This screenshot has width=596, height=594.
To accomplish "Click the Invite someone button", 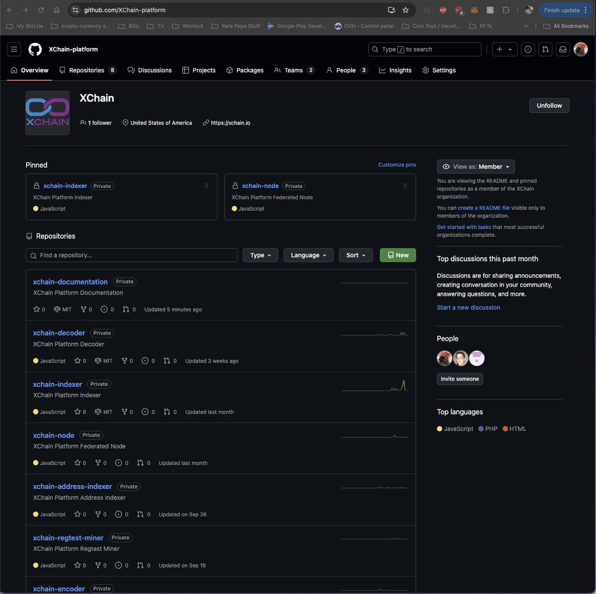I will (x=460, y=379).
